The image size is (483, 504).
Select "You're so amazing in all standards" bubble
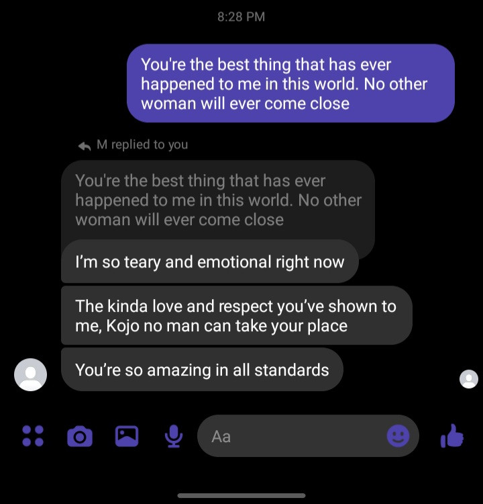(202, 370)
